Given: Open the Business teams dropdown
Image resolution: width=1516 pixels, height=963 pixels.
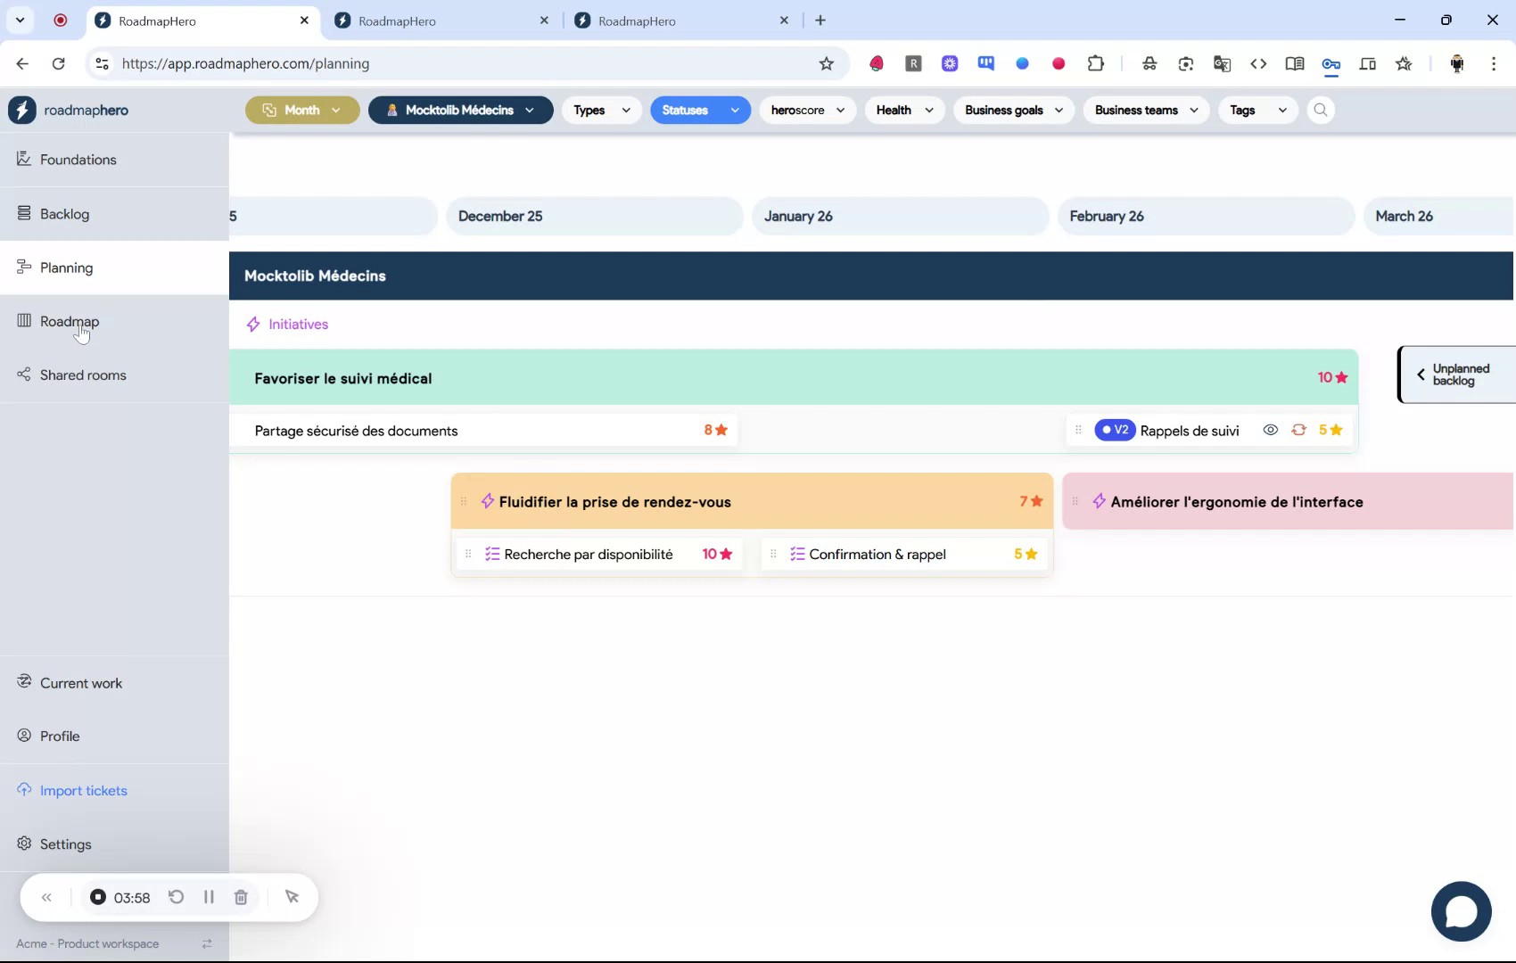Looking at the screenshot, I should (x=1144, y=110).
